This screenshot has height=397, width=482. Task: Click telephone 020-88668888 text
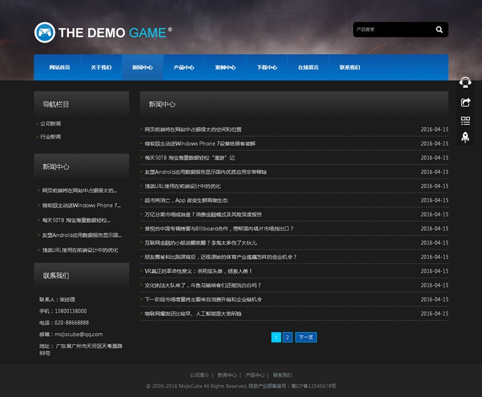click(71, 322)
